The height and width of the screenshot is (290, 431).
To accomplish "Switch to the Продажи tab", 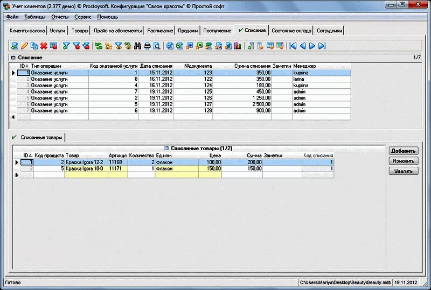I will point(187,31).
